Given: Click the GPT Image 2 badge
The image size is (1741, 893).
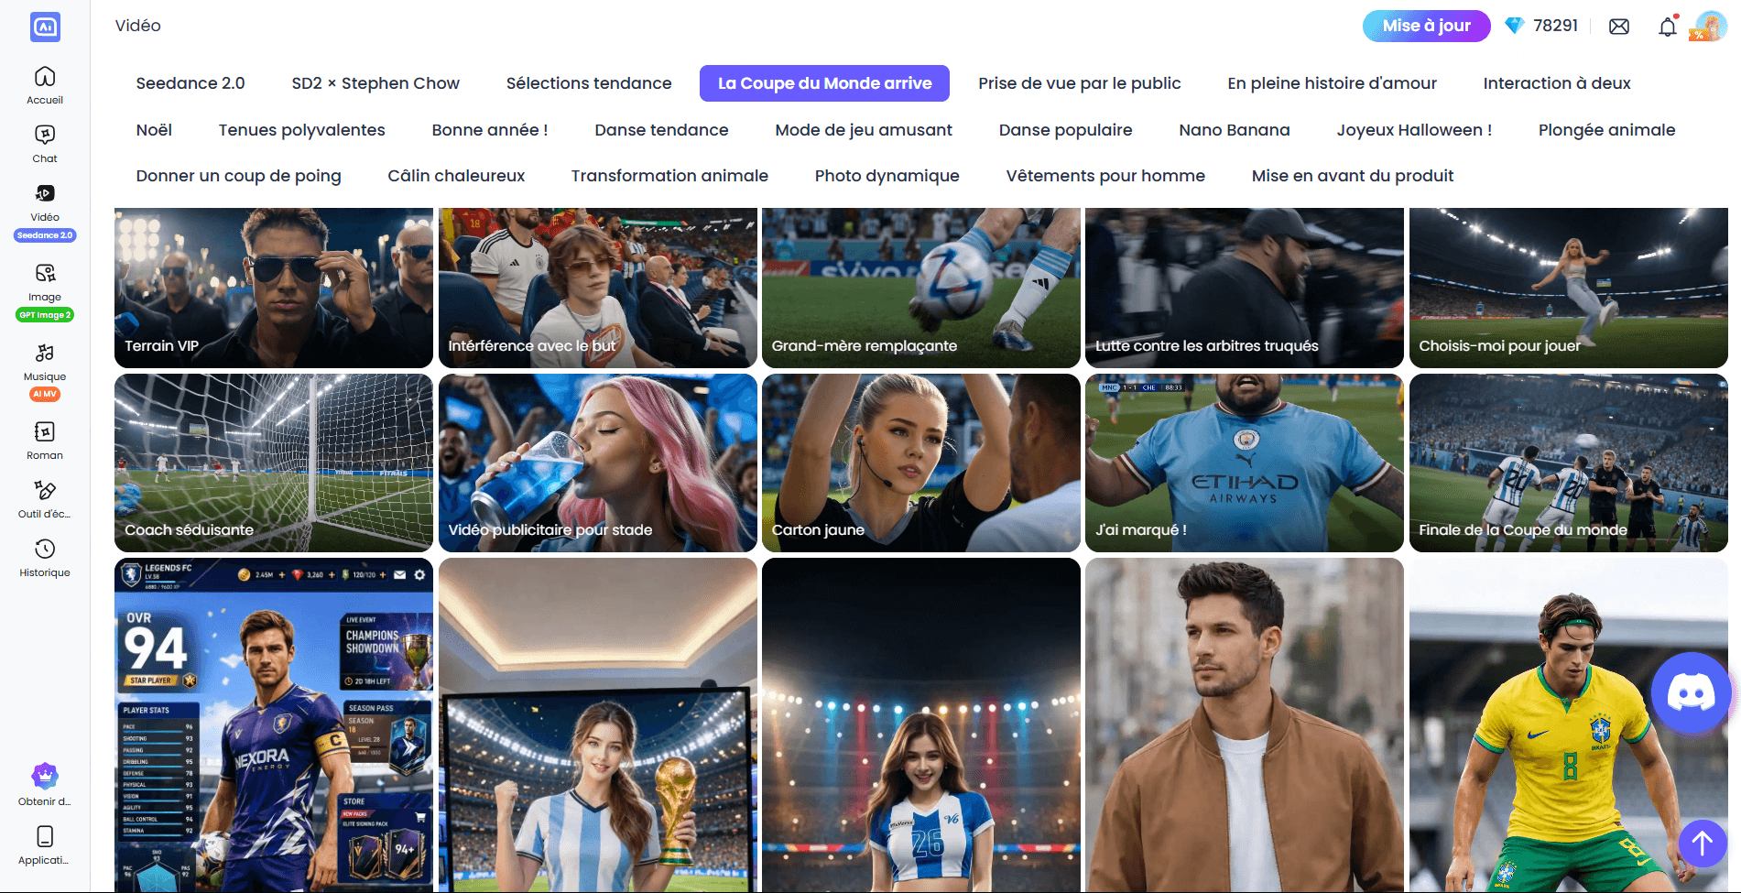Looking at the screenshot, I should 45,315.
